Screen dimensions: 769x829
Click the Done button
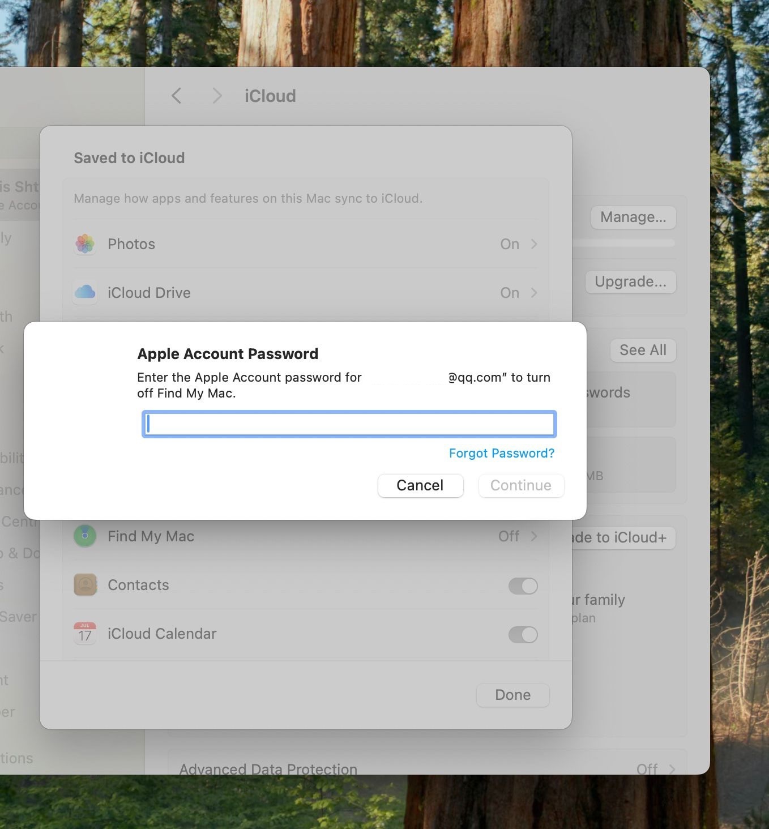point(513,695)
